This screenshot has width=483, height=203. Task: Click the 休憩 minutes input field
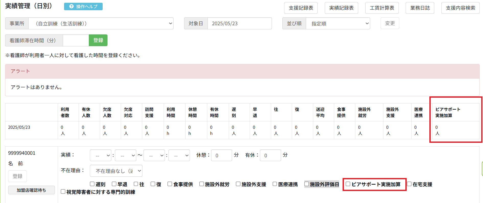coord(221,155)
